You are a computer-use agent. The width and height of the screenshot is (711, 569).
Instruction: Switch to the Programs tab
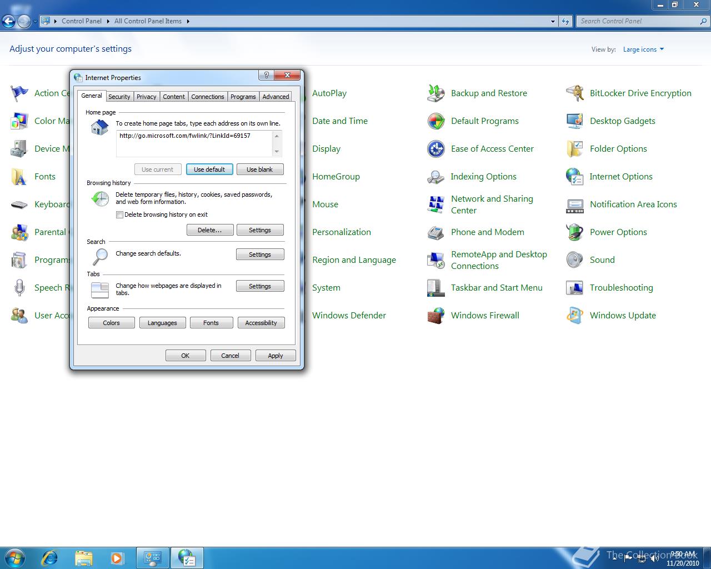point(243,97)
